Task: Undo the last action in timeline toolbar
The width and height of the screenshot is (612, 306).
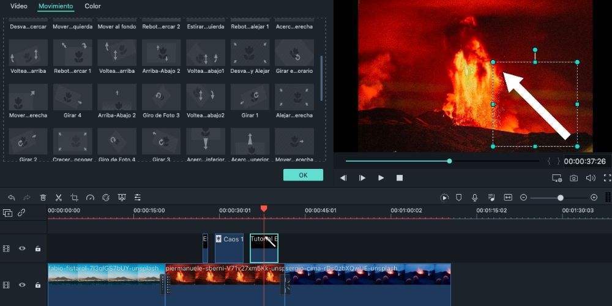Action: [11, 198]
